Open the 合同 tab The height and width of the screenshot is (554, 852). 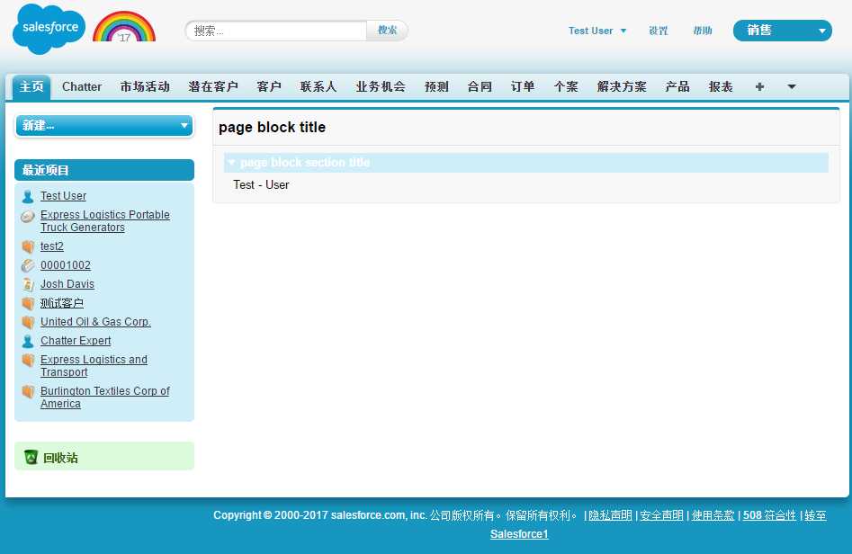point(480,87)
